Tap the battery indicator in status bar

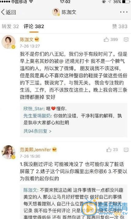(126, 2)
